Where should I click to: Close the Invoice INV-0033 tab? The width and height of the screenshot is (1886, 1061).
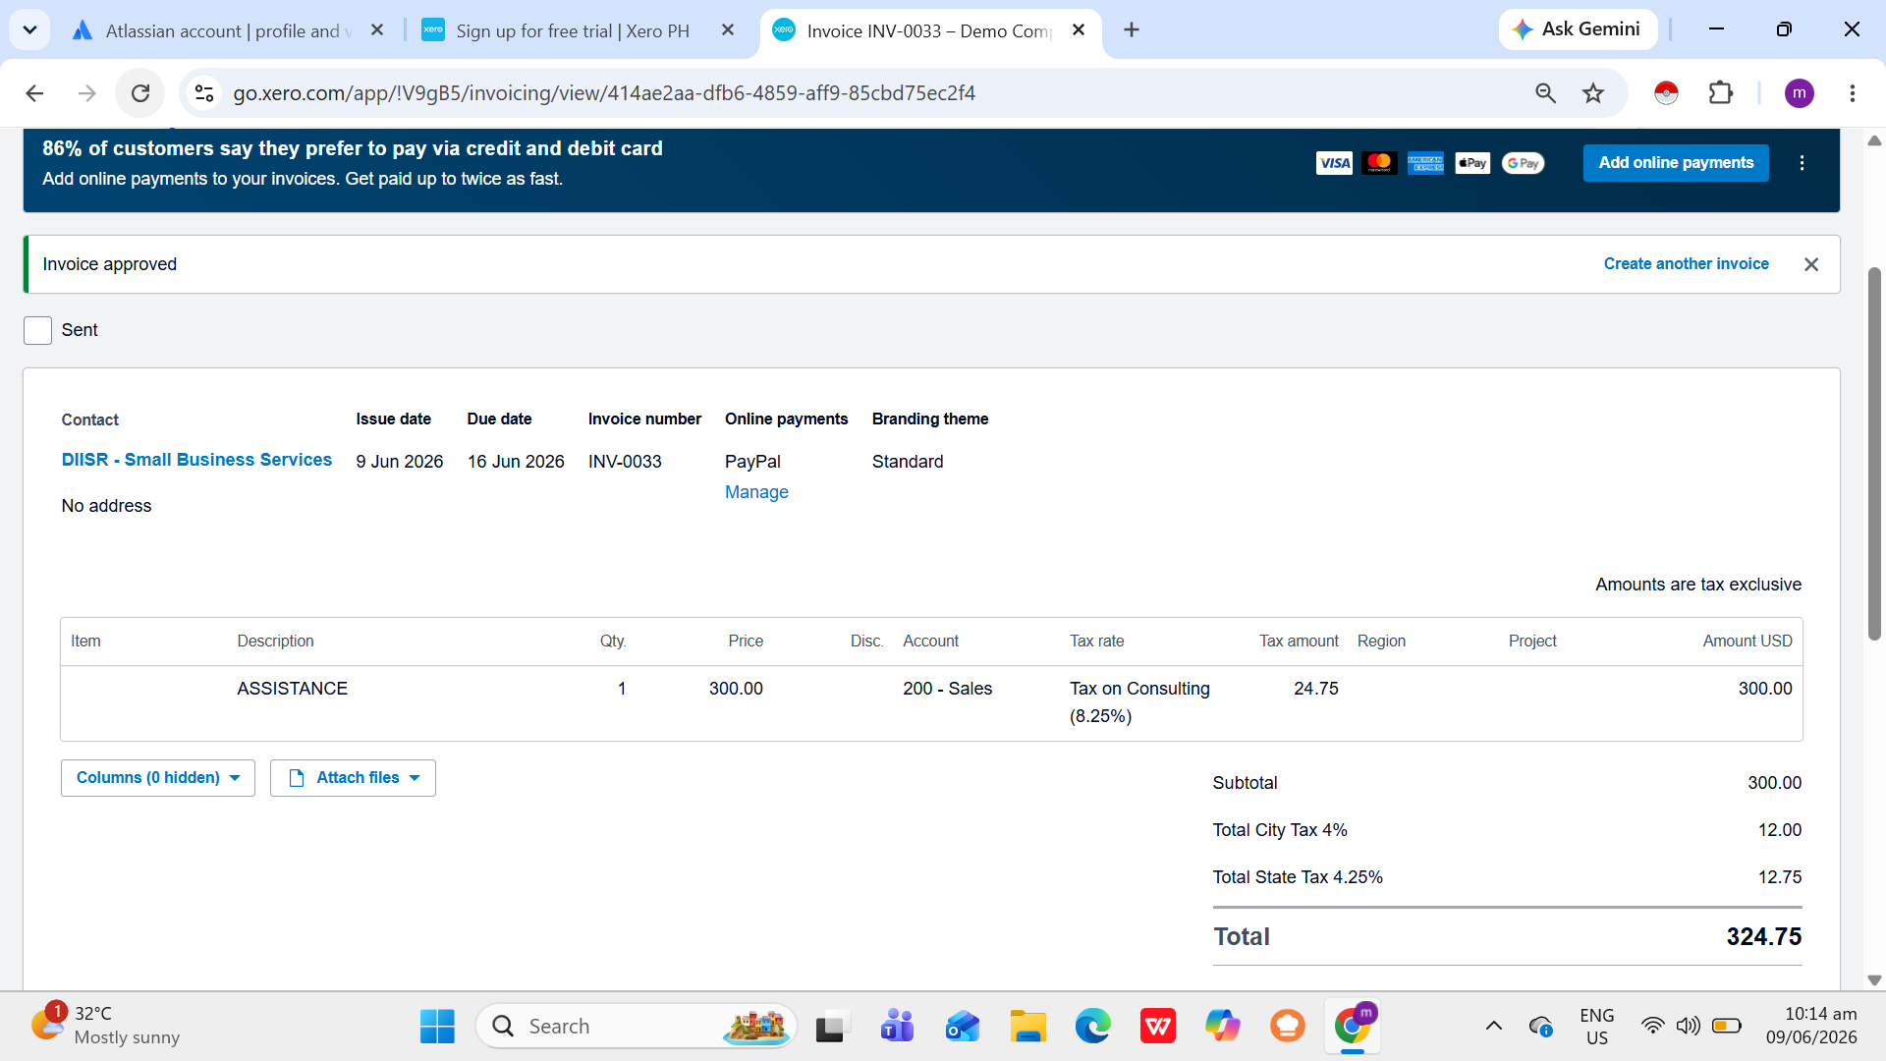[1079, 30]
